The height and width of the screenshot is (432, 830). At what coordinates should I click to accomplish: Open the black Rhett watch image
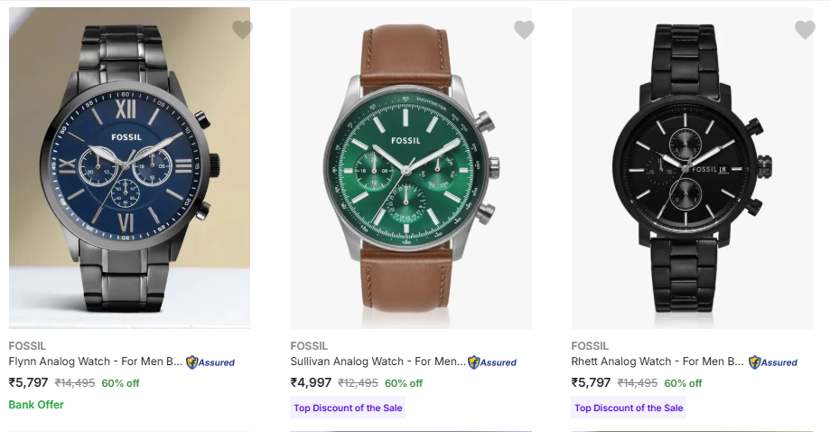[x=692, y=167]
